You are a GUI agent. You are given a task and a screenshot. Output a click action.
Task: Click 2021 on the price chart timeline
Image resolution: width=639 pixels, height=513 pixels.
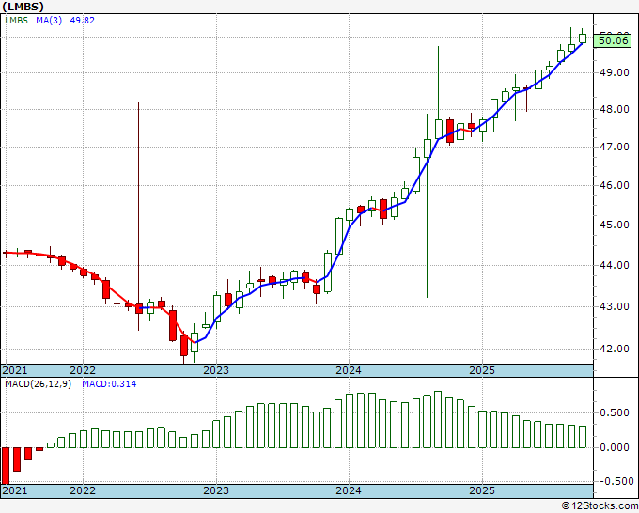click(x=15, y=370)
